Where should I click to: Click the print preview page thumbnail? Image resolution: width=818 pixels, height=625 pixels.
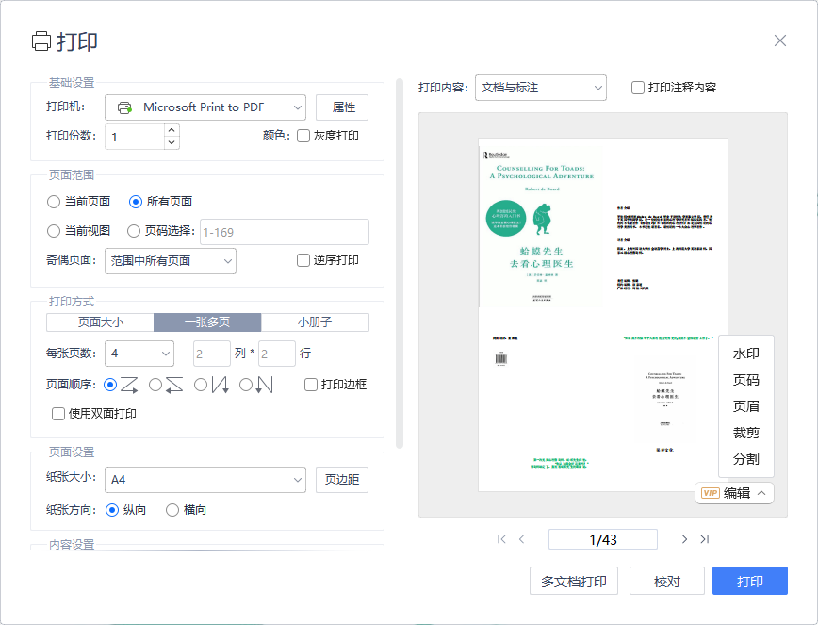[603, 315]
